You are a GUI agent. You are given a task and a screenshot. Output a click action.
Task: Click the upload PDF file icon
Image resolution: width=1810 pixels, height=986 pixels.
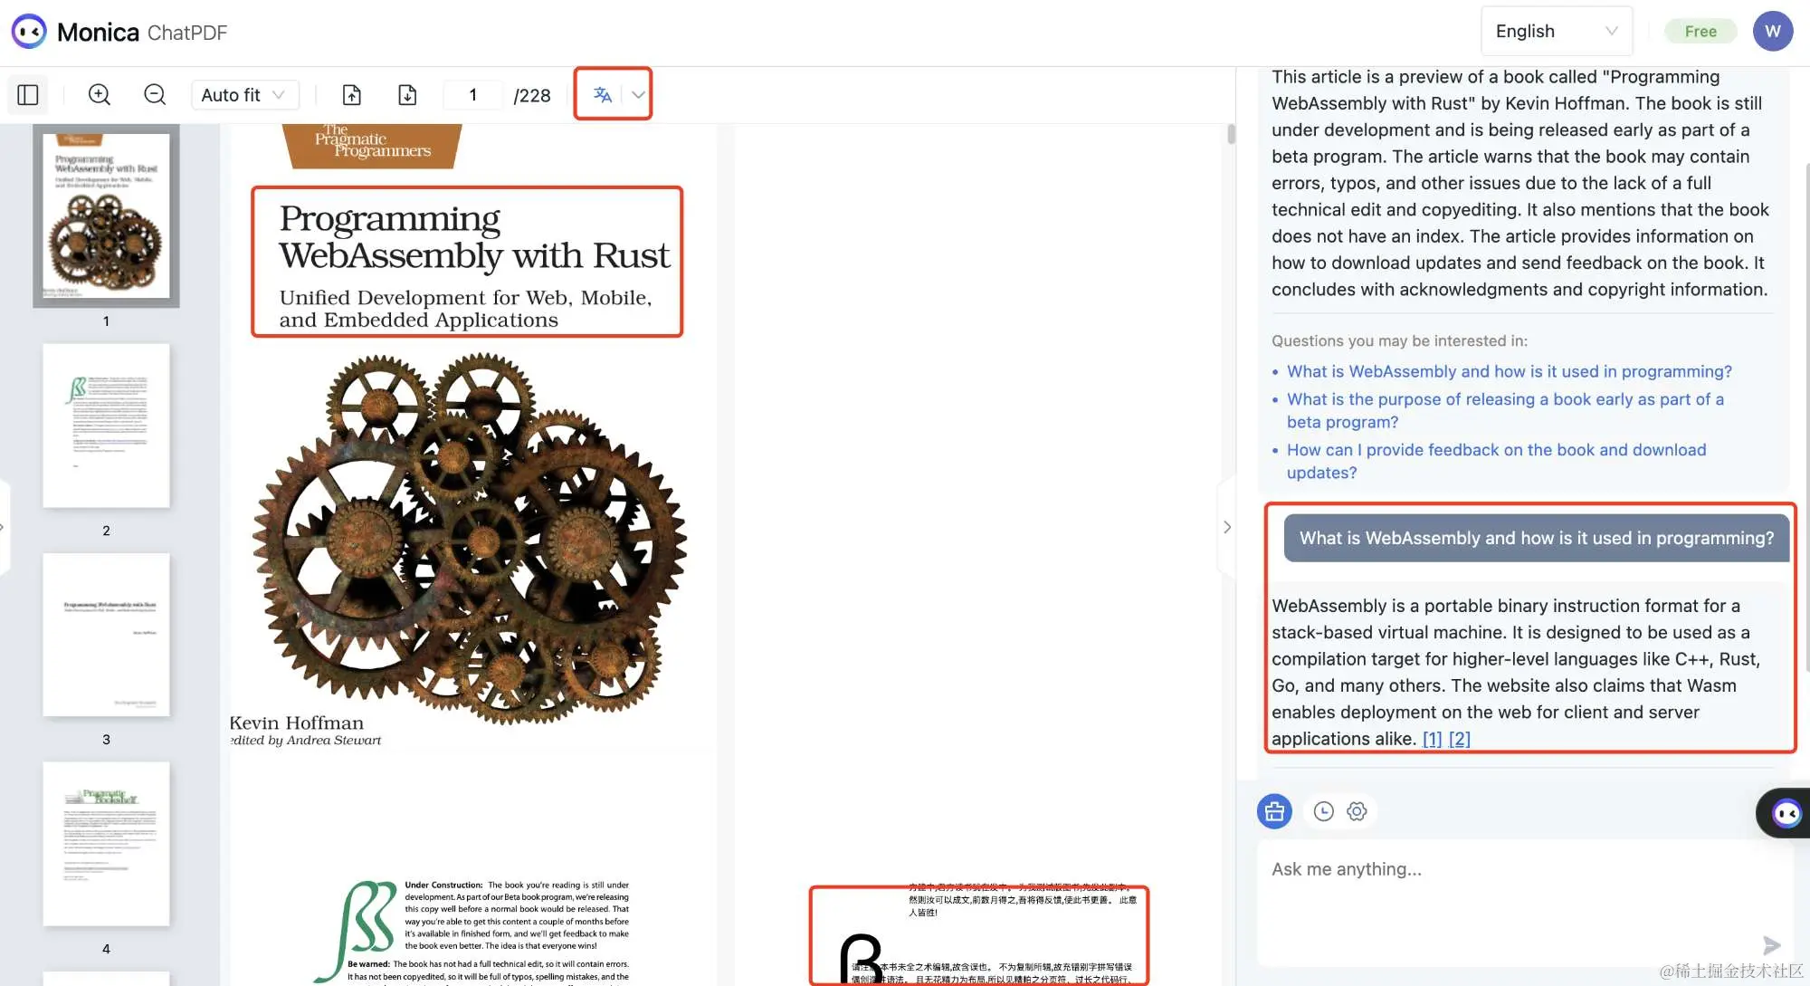(352, 95)
